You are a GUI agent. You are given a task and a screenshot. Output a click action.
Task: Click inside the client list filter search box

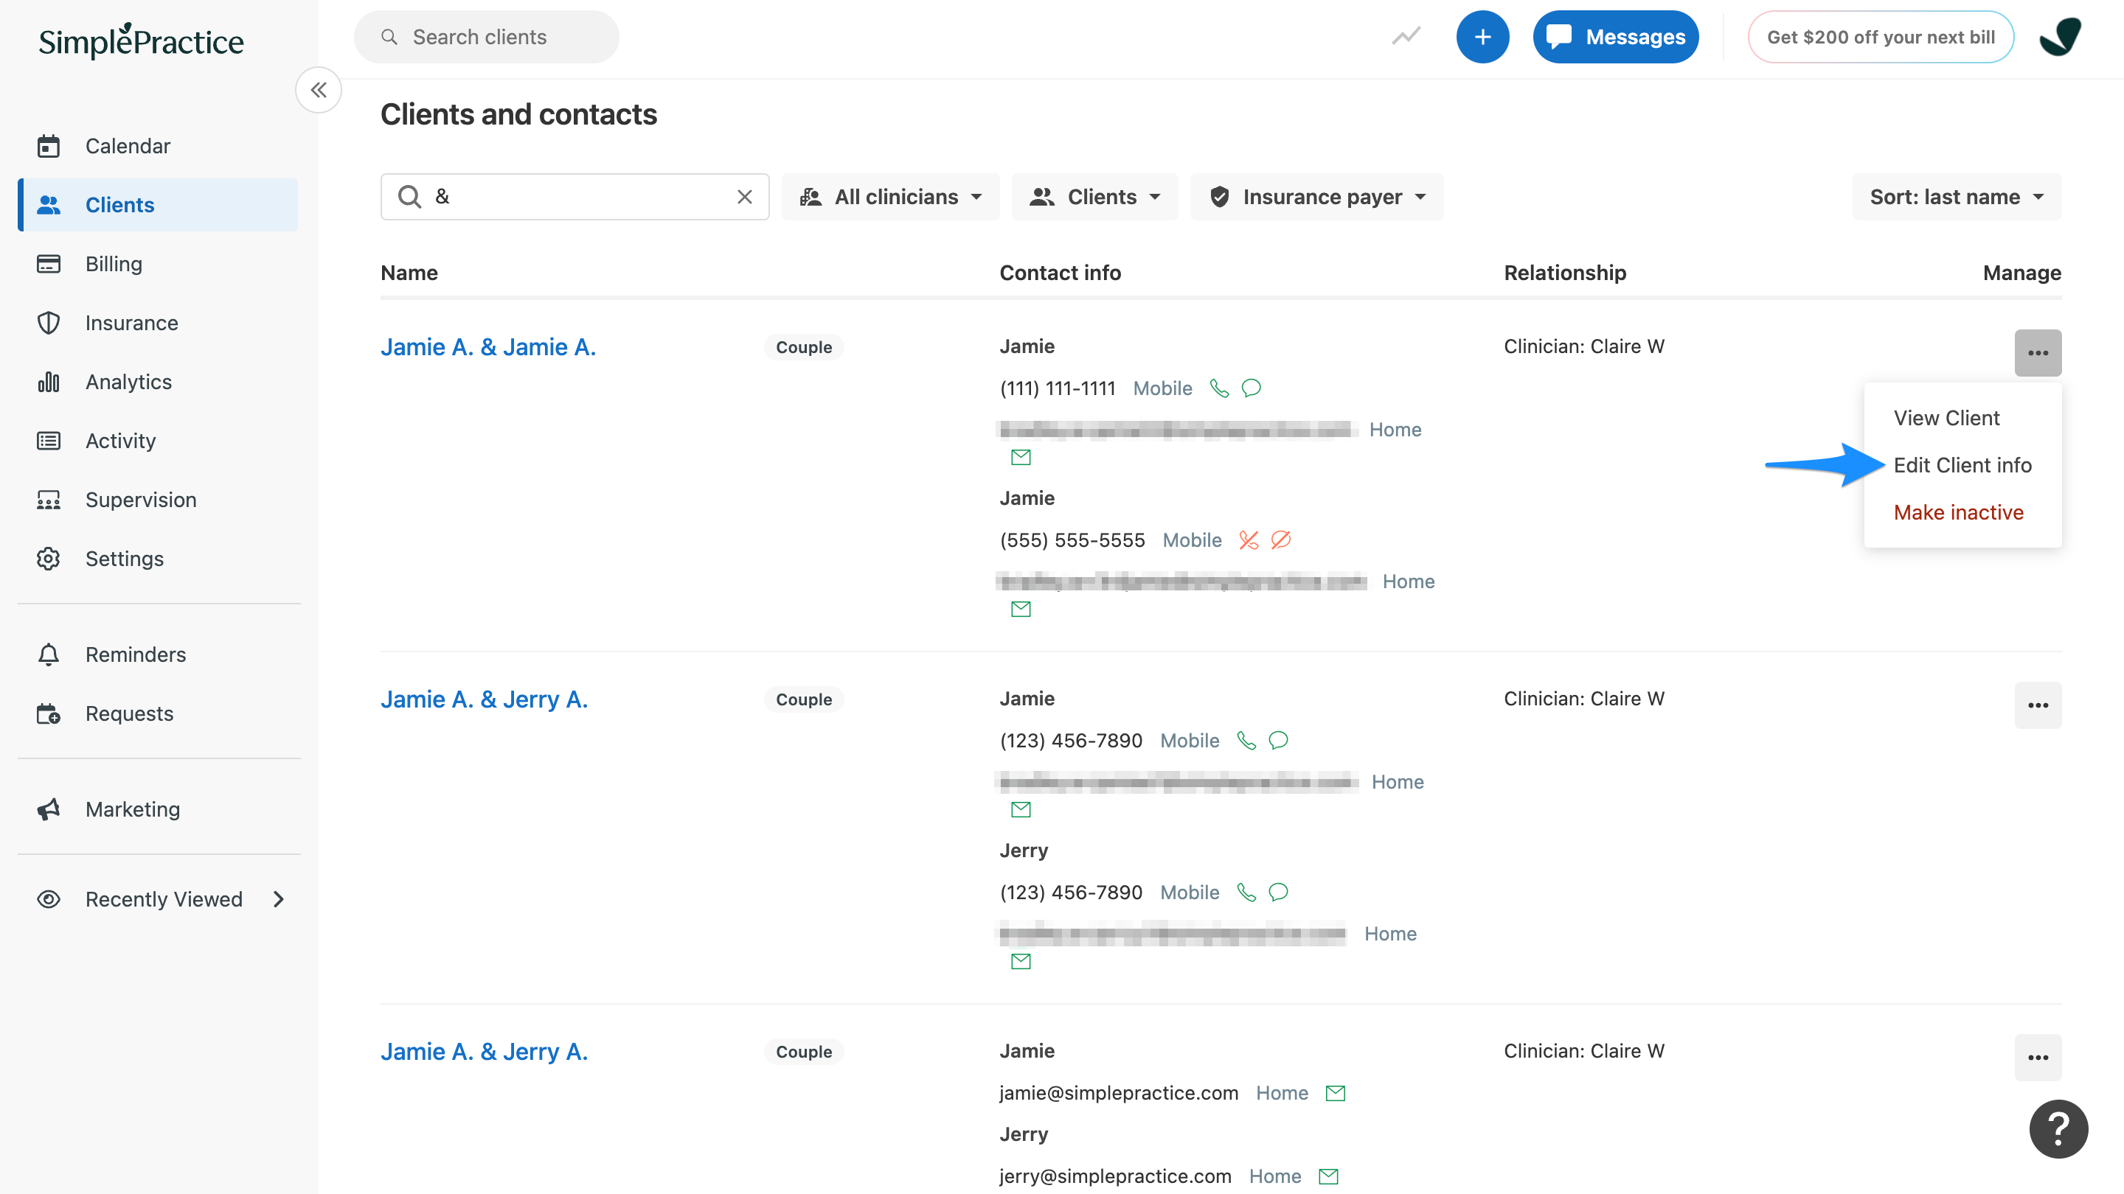(x=575, y=197)
